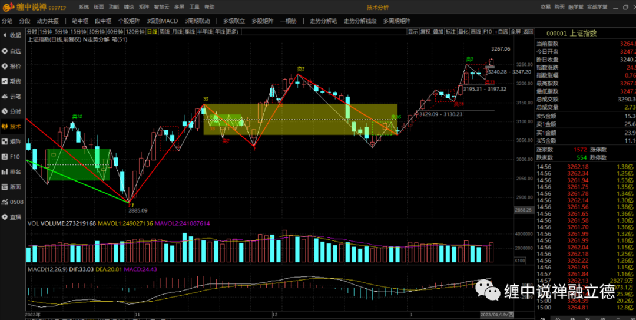Open the 多屏 menu
The height and width of the screenshot is (320, 636).
(179, 7)
